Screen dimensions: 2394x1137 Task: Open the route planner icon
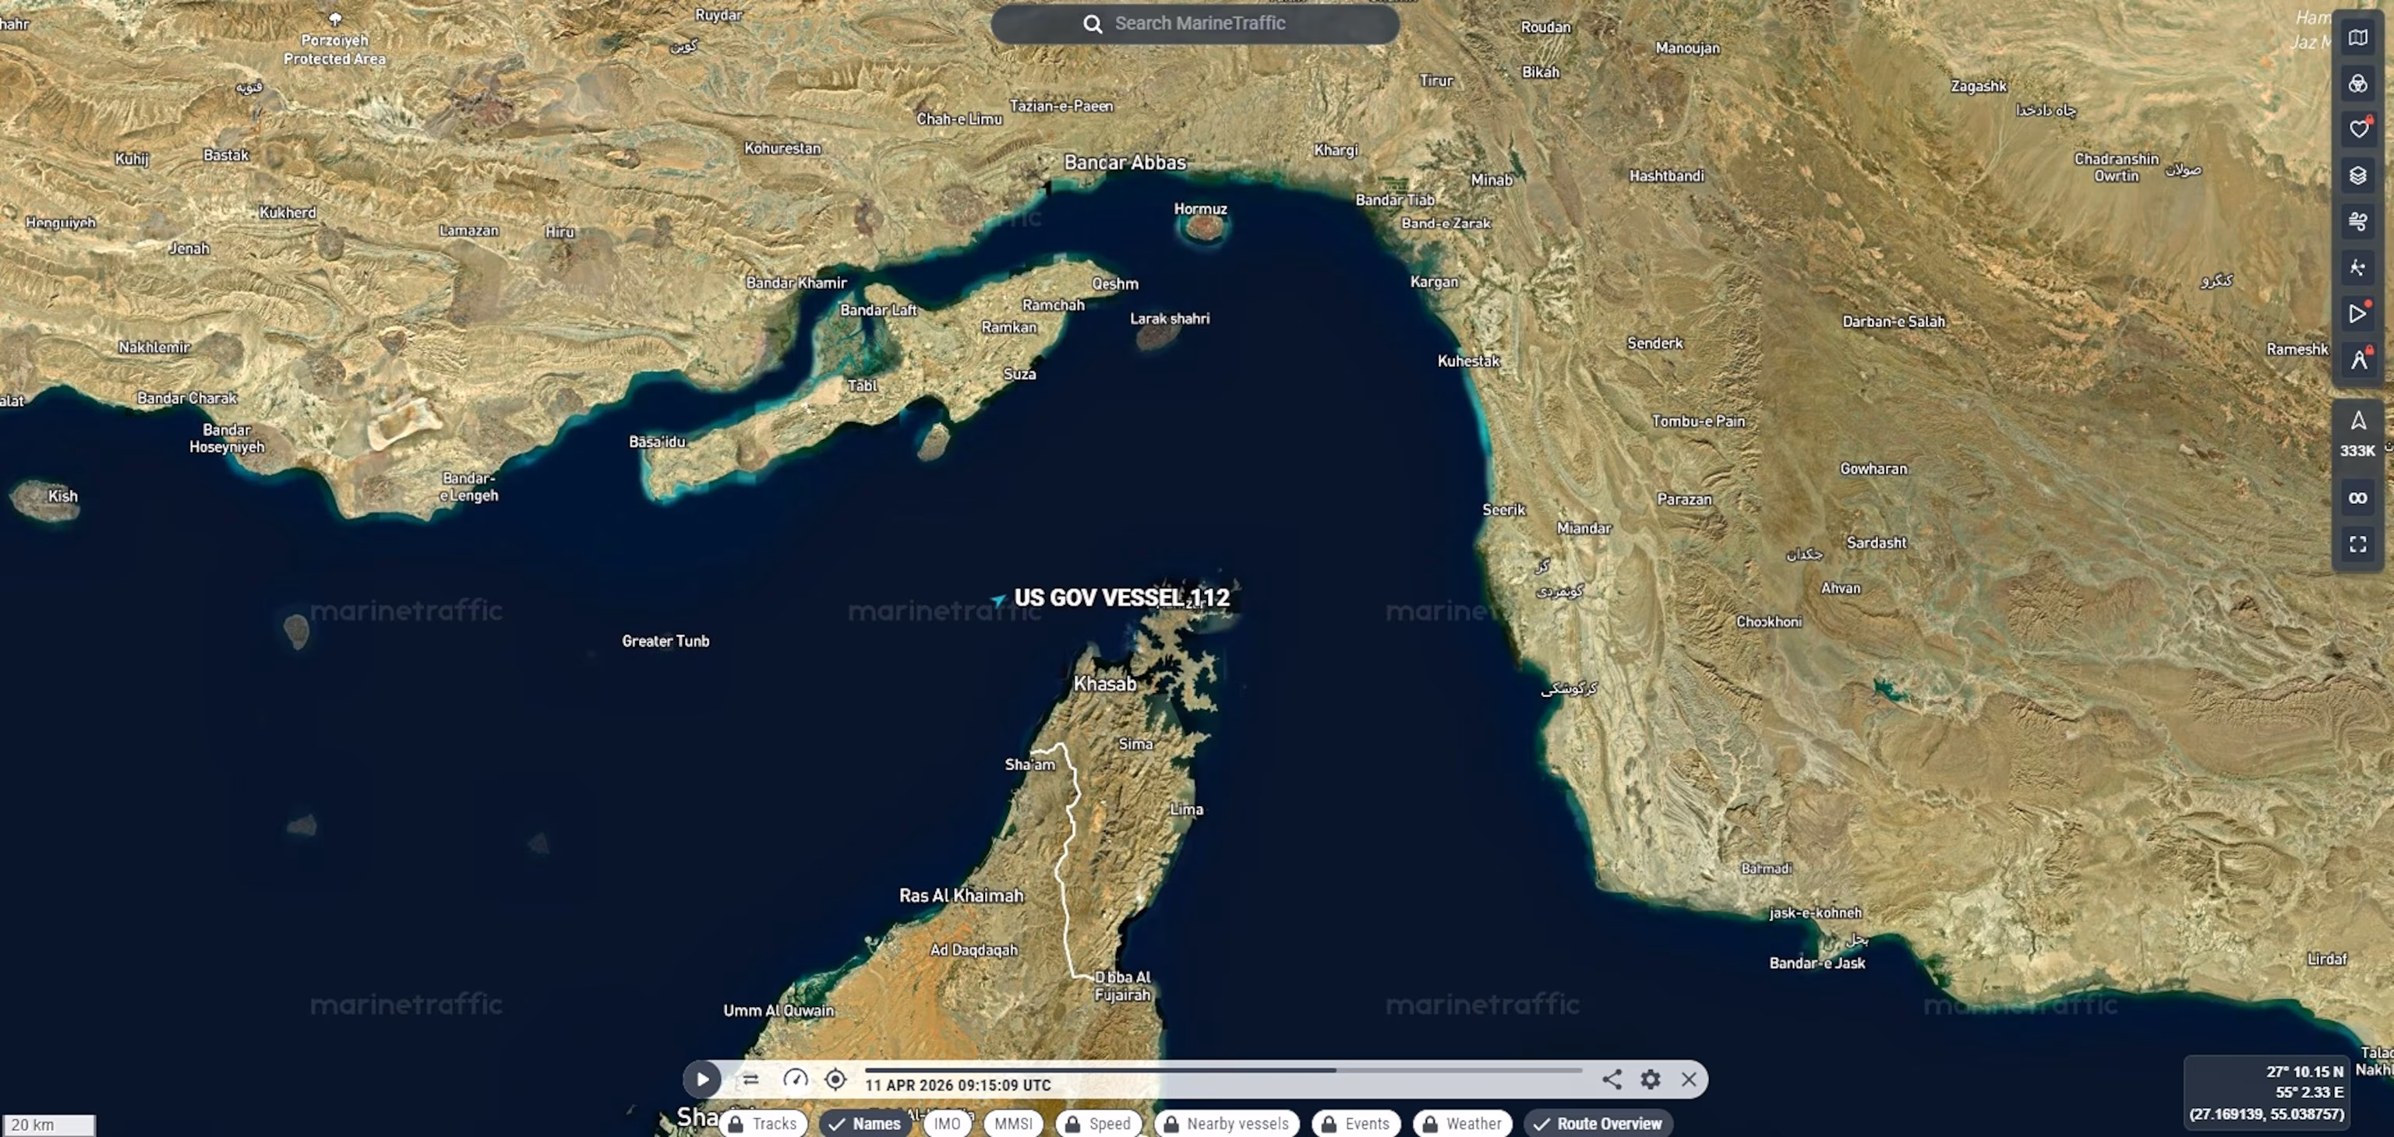click(x=2357, y=360)
